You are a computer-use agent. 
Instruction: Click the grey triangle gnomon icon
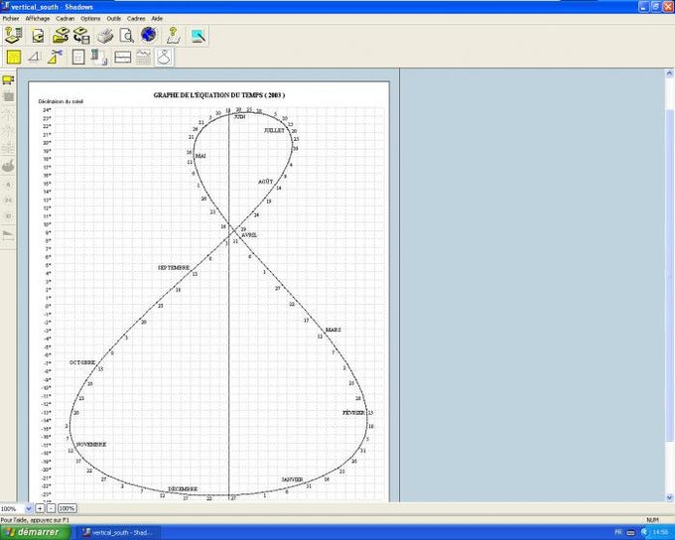(x=34, y=57)
